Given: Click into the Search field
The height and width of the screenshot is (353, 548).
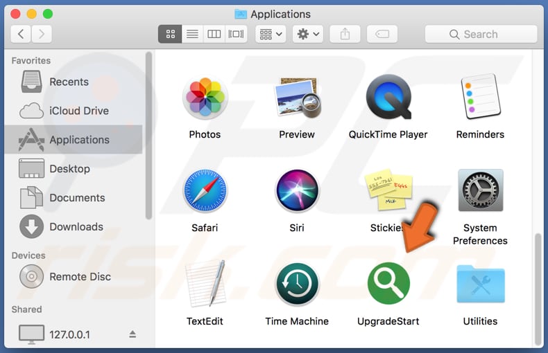Looking at the screenshot, I should 481,34.
